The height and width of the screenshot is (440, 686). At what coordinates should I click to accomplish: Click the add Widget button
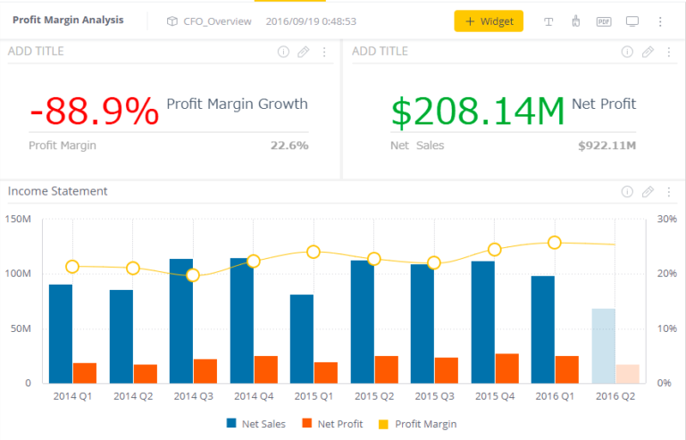pyautogui.click(x=489, y=21)
